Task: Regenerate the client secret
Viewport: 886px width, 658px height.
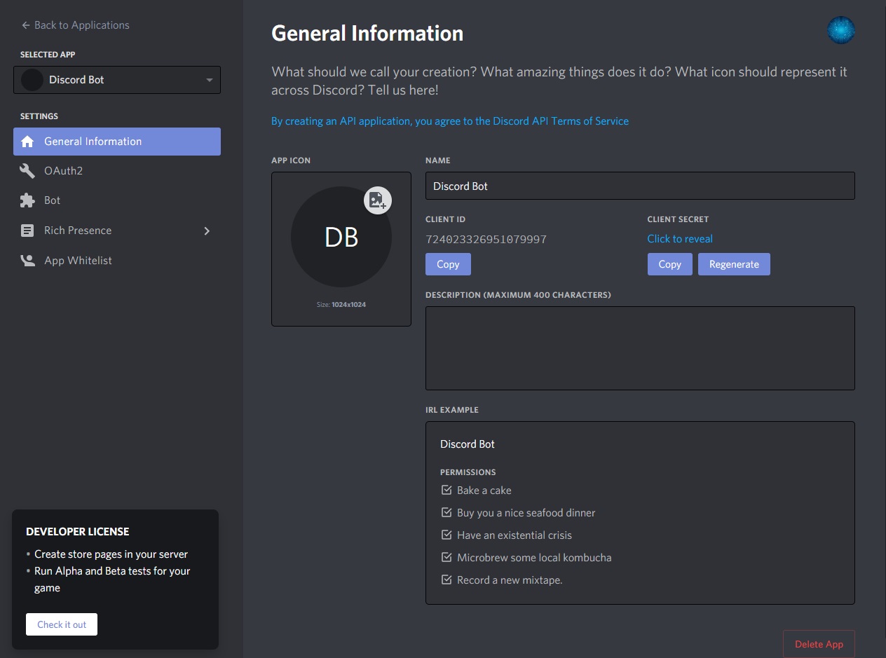Action: [734, 264]
